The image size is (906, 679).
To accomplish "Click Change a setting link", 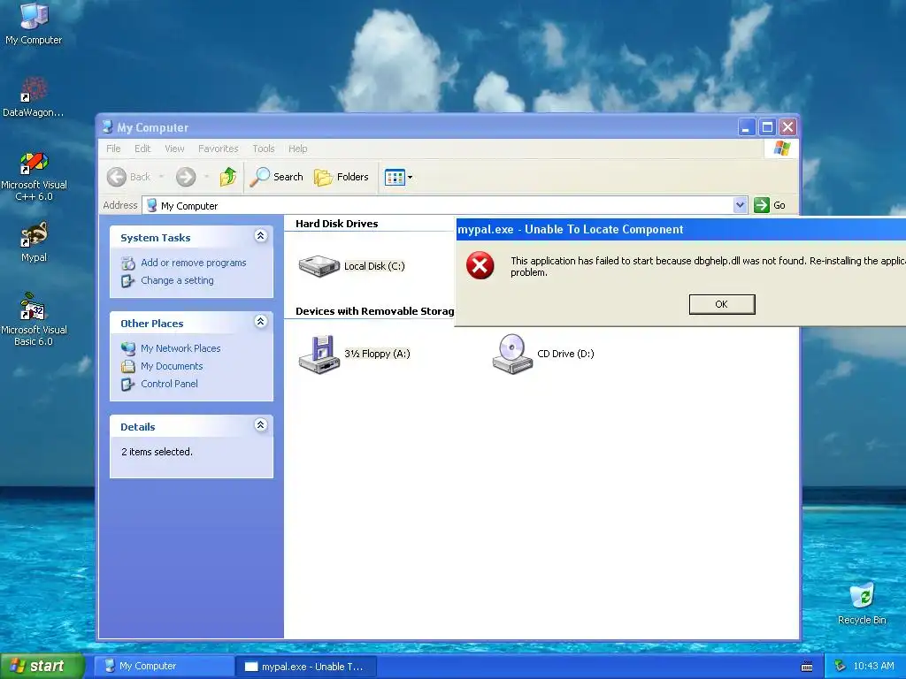I will pyautogui.click(x=177, y=280).
